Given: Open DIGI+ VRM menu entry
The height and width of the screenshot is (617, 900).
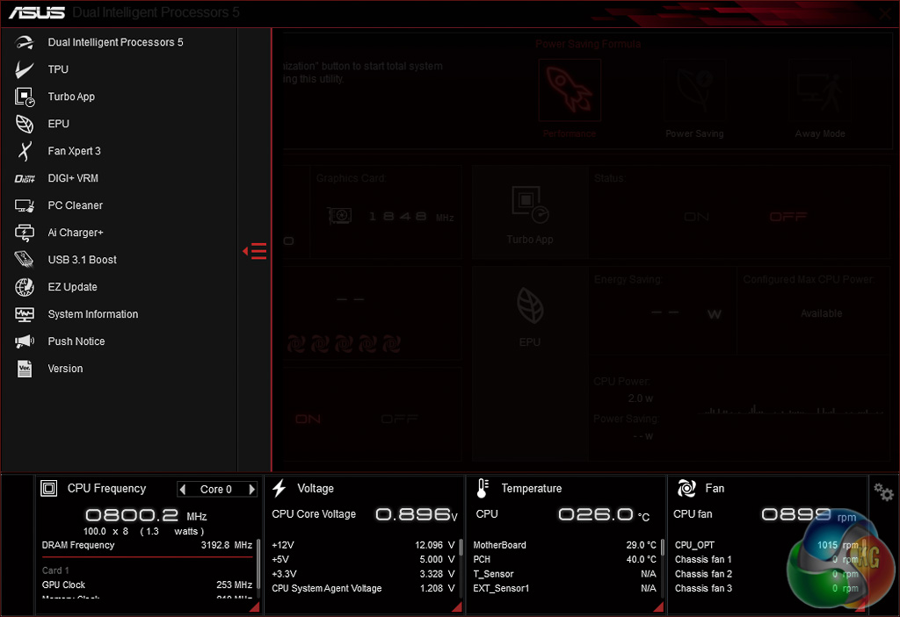Looking at the screenshot, I should point(73,178).
